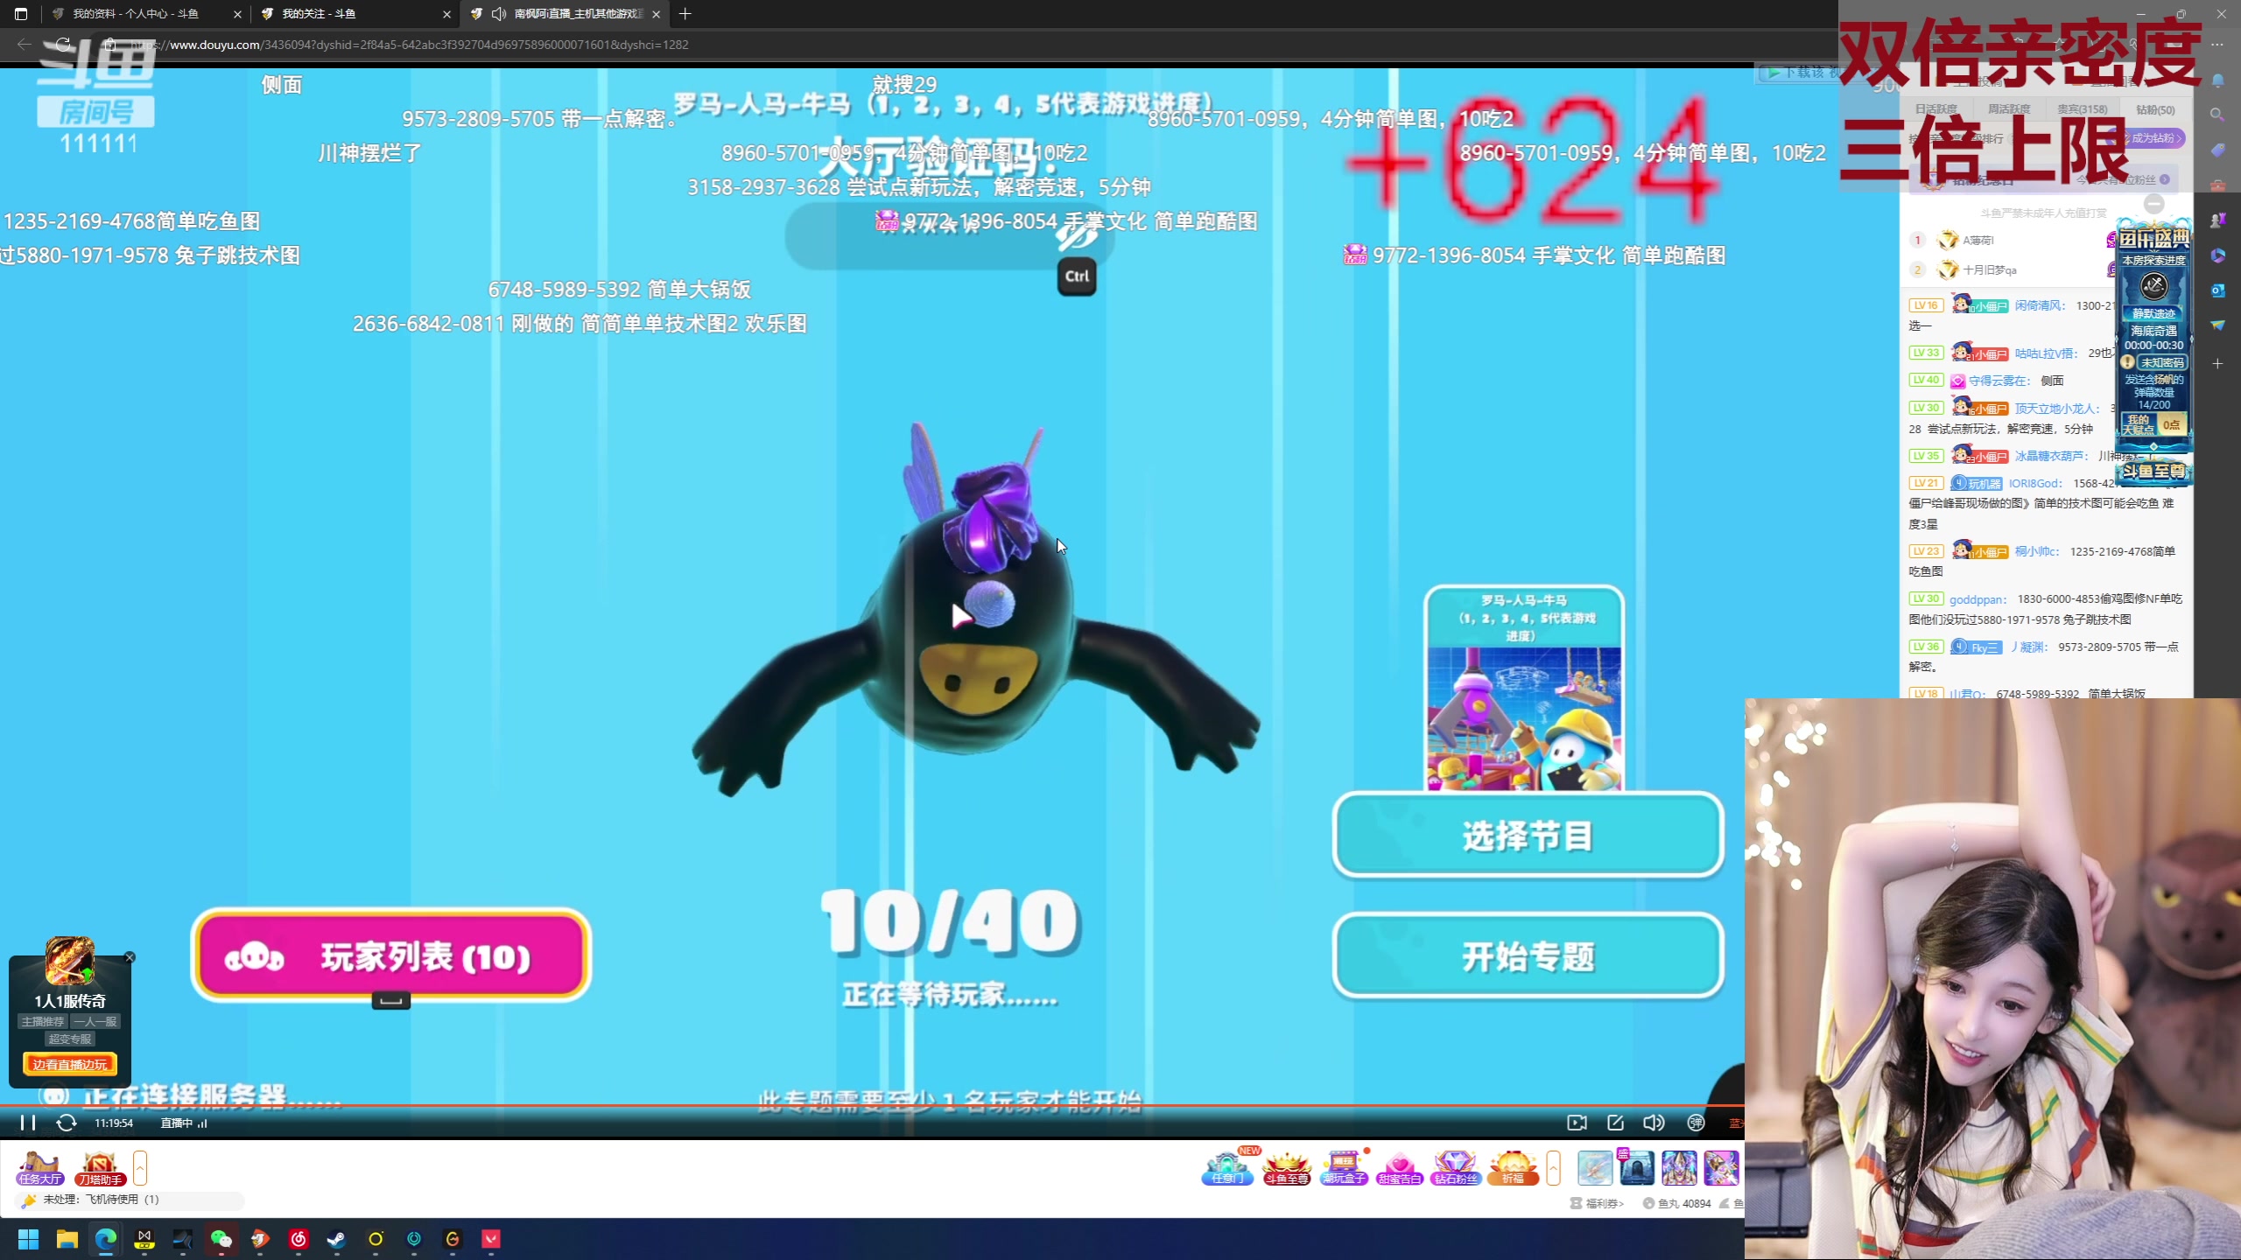Click 十月旧梦qa in fan ranking
This screenshot has height=1260, width=2241.
[1989, 269]
